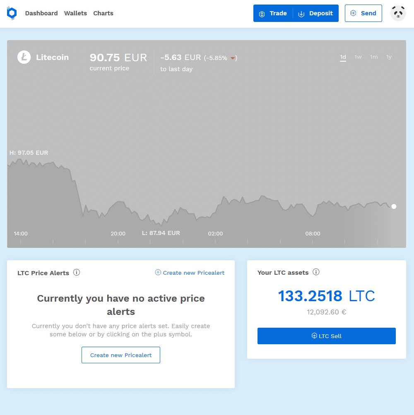Image resolution: width=414 pixels, height=415 pixels.
Task: Click the Trade button
Action: coord(273,13)
